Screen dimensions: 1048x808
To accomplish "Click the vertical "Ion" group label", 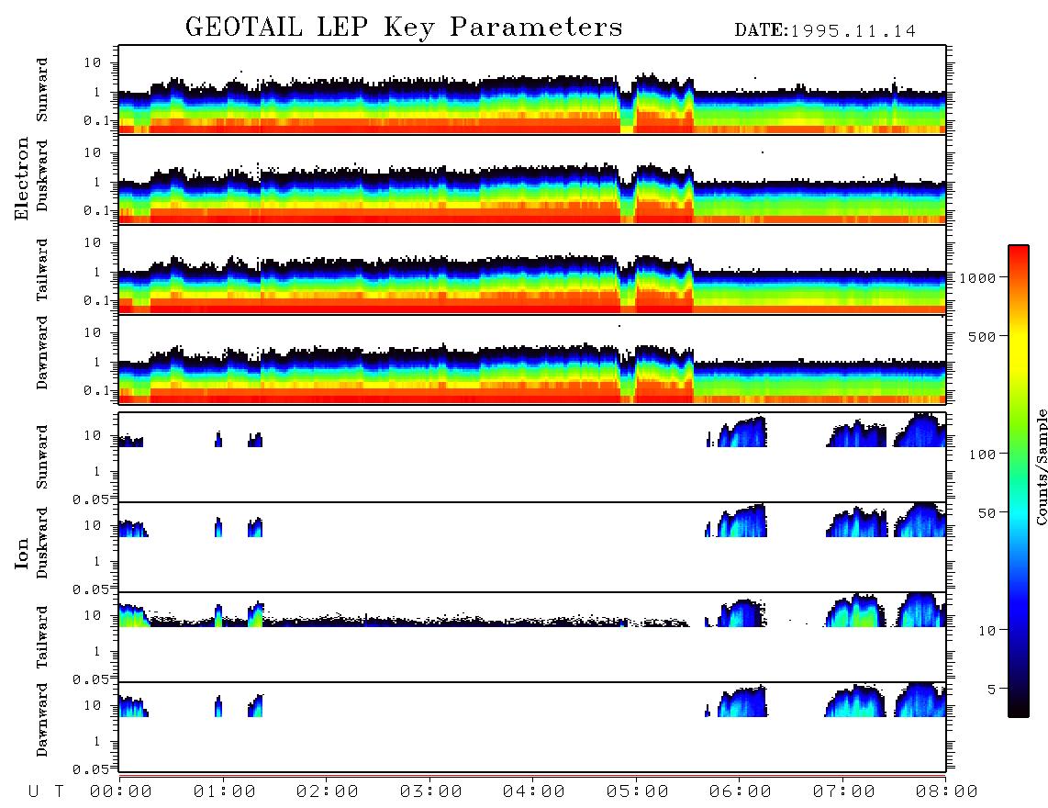I will point(21,553).
